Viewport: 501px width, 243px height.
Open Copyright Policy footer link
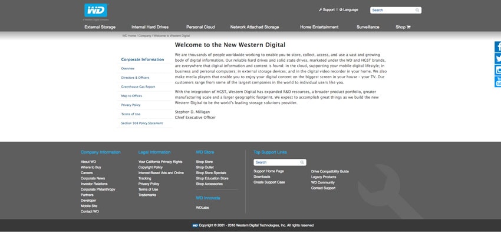pyautogui.click(x=150, y=168)
